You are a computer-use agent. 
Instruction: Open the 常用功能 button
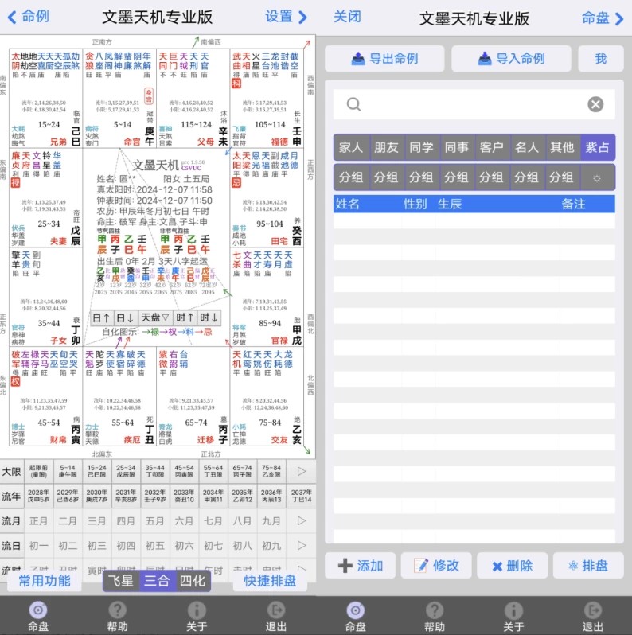(x=45, y=581)
